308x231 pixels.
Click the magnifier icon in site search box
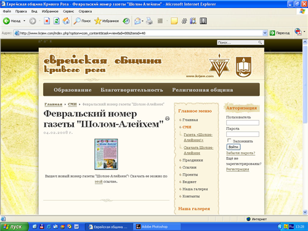click(x=260, y=43)
